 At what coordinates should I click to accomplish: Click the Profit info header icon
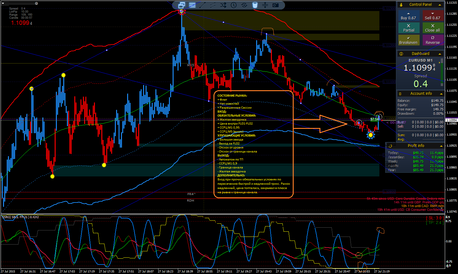coord(390,146)
